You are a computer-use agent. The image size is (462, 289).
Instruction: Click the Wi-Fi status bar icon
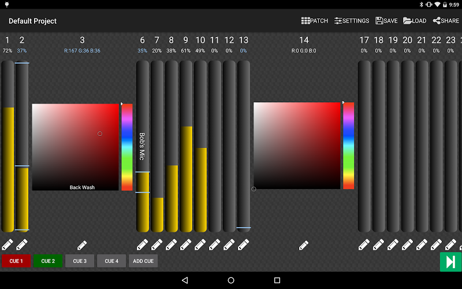click(x=437, y=5)
